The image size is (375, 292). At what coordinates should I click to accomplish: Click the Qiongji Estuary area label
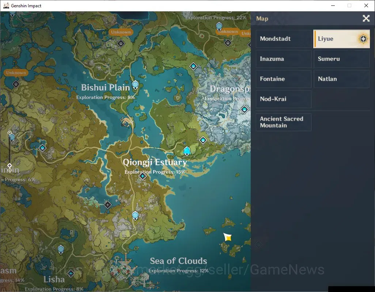tap(155, 162)
